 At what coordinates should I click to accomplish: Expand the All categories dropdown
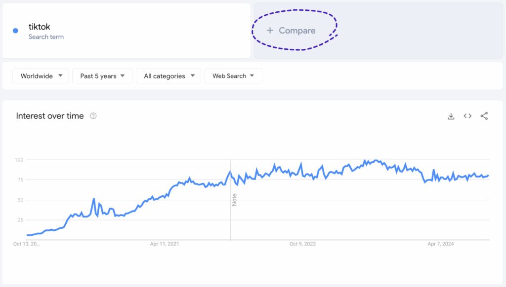169,76
